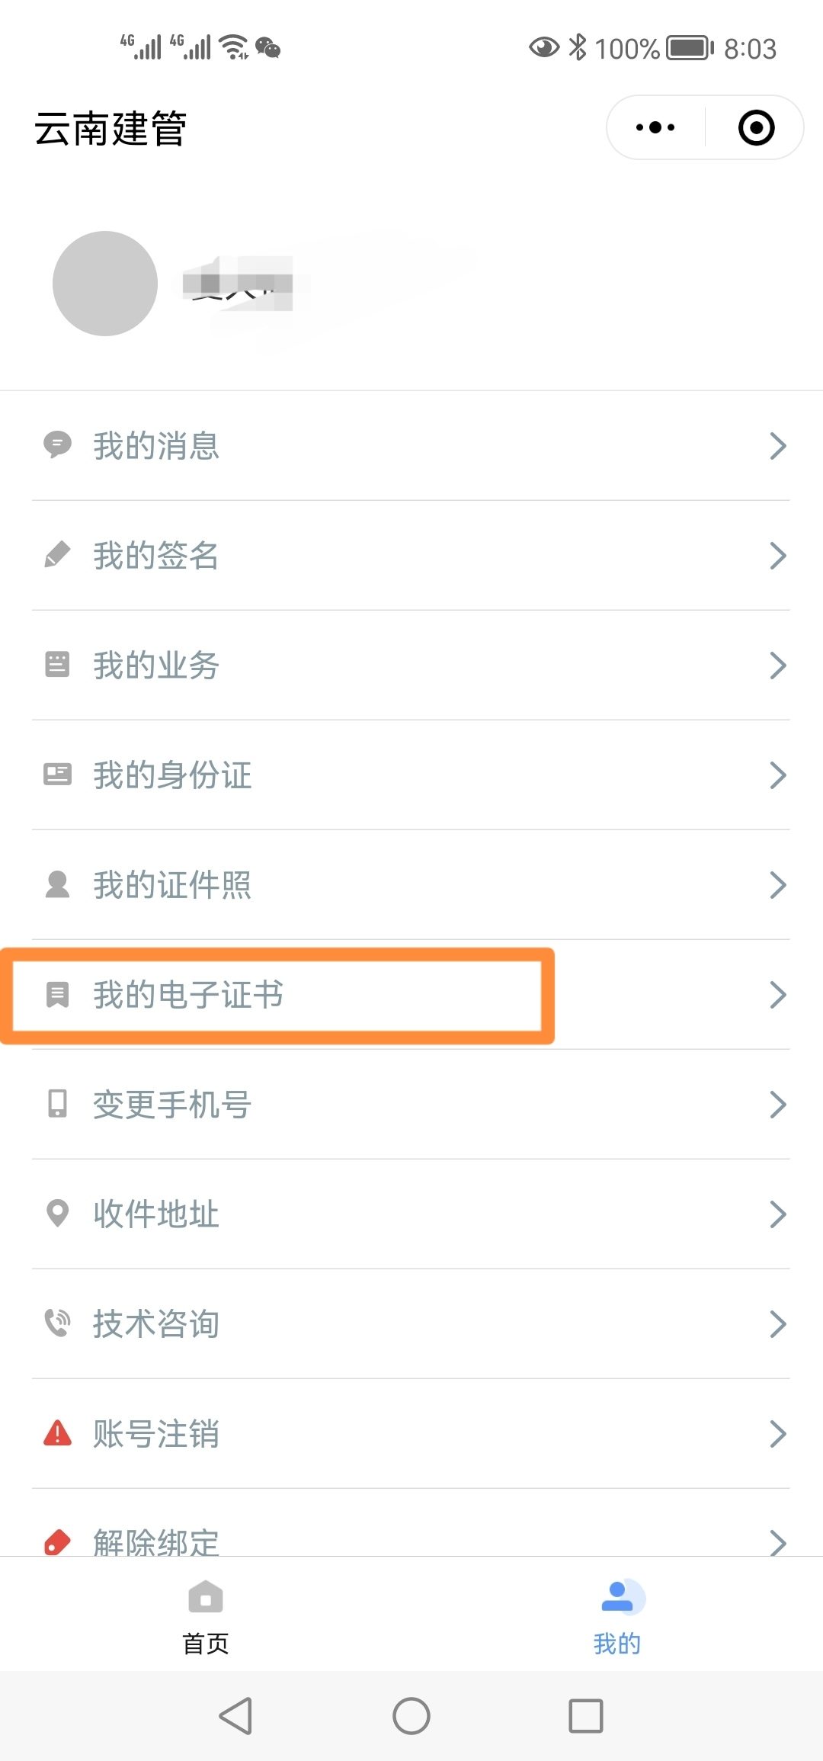Tap the phone icon beside 变更手机号
The image size is (823, 1761).
(57, 1104)
